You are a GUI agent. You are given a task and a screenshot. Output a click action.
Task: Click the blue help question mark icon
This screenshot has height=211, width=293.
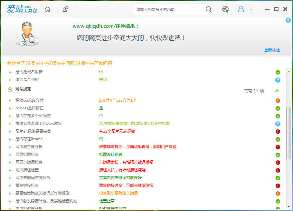click(288, 20)
